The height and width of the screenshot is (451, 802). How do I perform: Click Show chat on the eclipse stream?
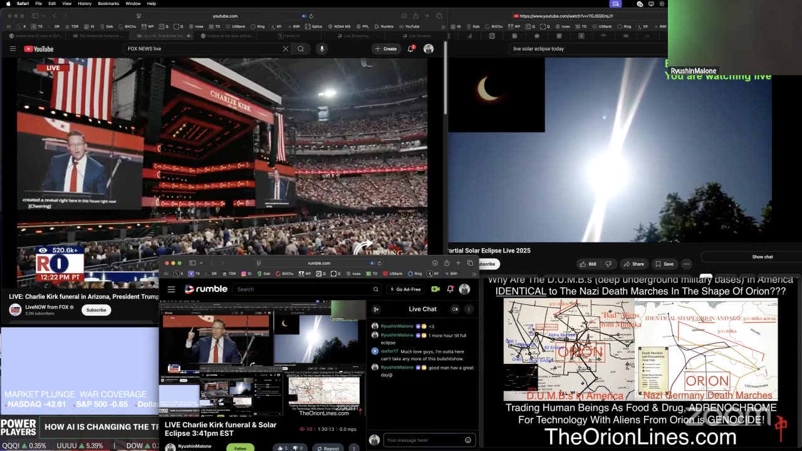click(762, 257)
